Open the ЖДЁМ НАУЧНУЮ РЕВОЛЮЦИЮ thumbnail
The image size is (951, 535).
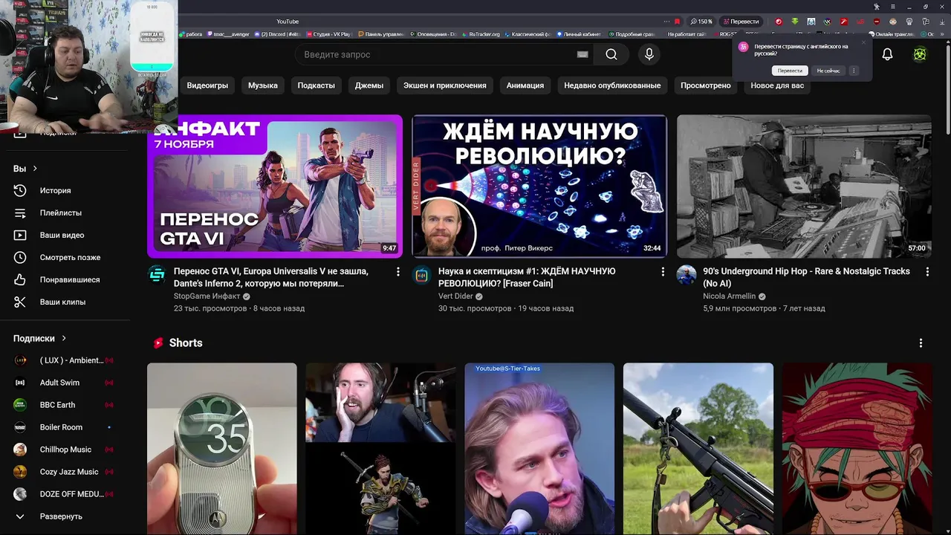[539, 186]
